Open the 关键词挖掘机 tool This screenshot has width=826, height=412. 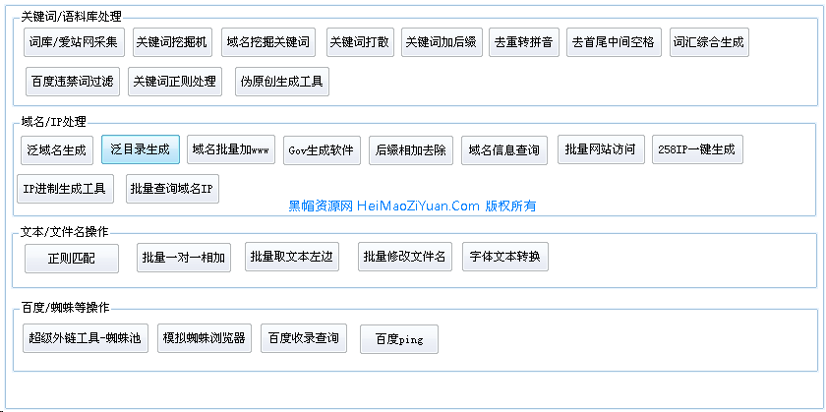pos(171,43)
